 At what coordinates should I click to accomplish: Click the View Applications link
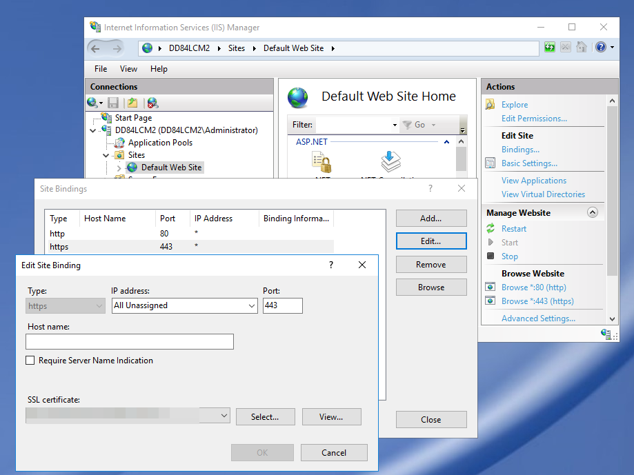coord(534,181)
